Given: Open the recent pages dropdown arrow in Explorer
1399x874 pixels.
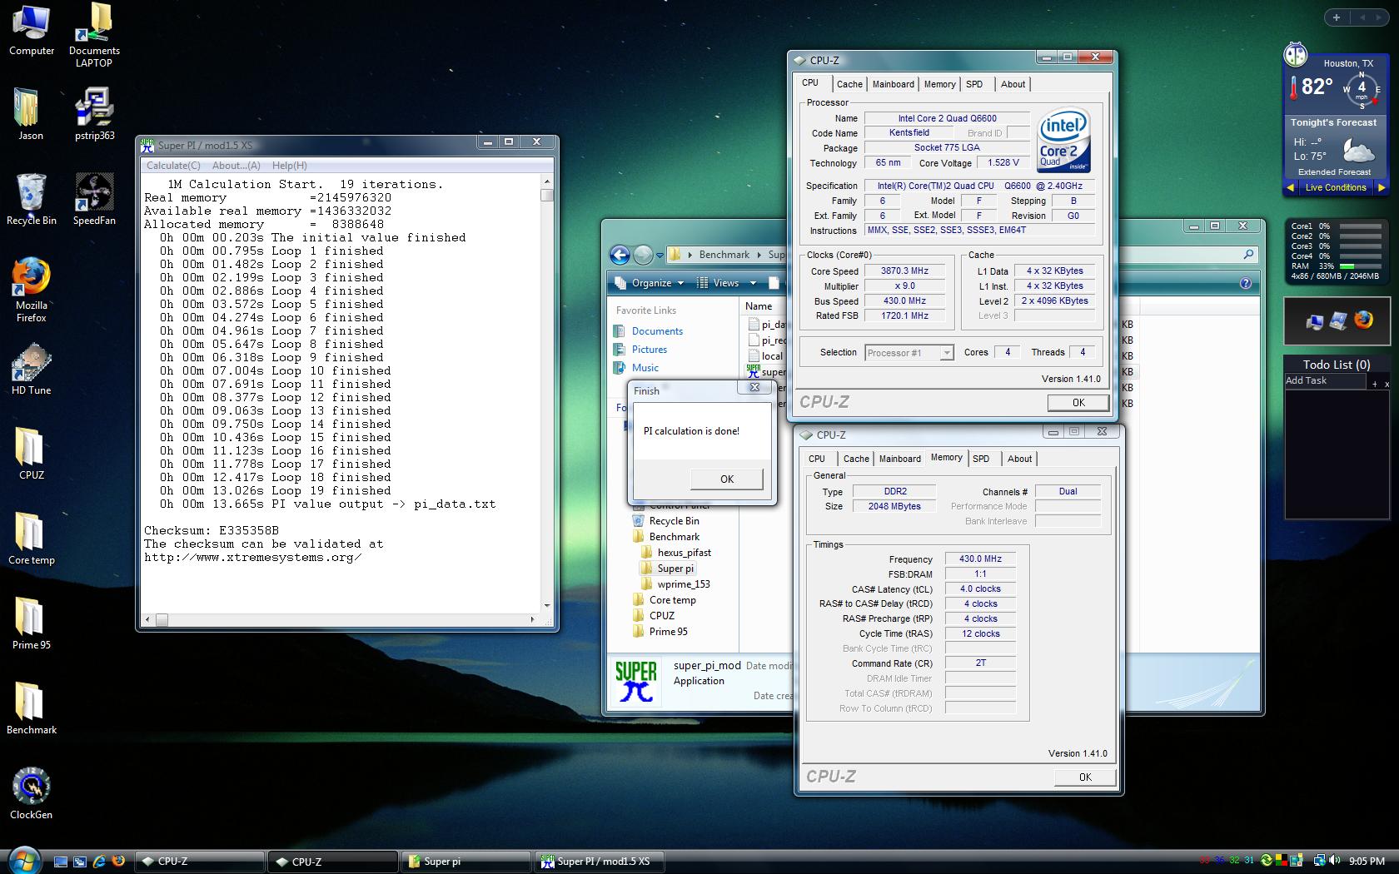Looking at the screenshot, I should [660, 256].
